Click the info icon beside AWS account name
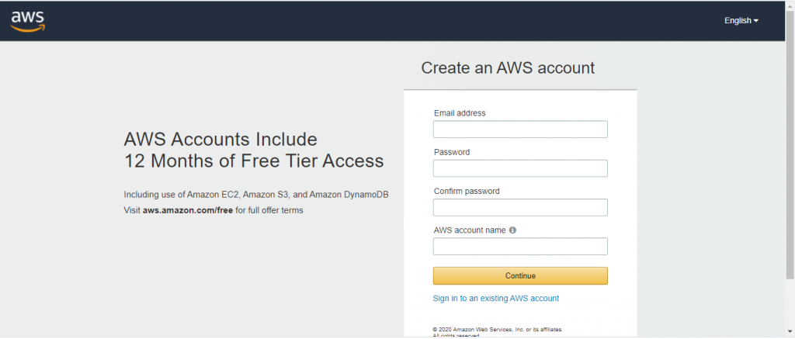Screen dimensions: 795x339 coord(512,230)
